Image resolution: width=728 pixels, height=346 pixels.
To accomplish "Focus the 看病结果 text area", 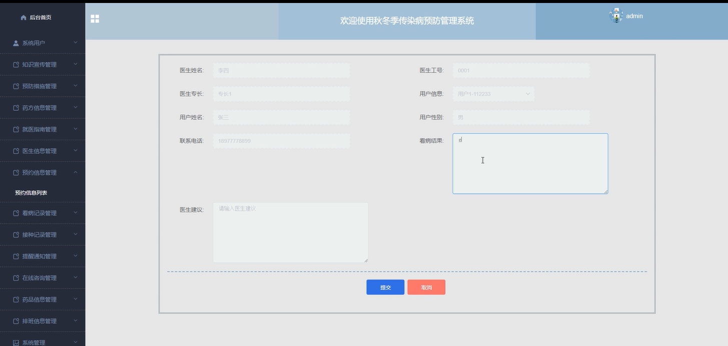I will [x=530, y=163].
